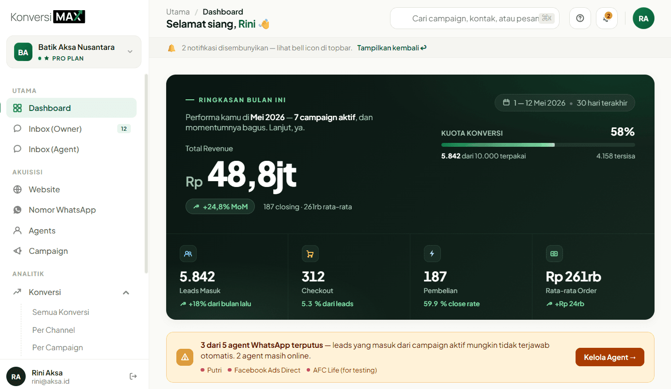Click the Leads Masuk people icon
Viewport: 671px width, 389px height.
188,253
